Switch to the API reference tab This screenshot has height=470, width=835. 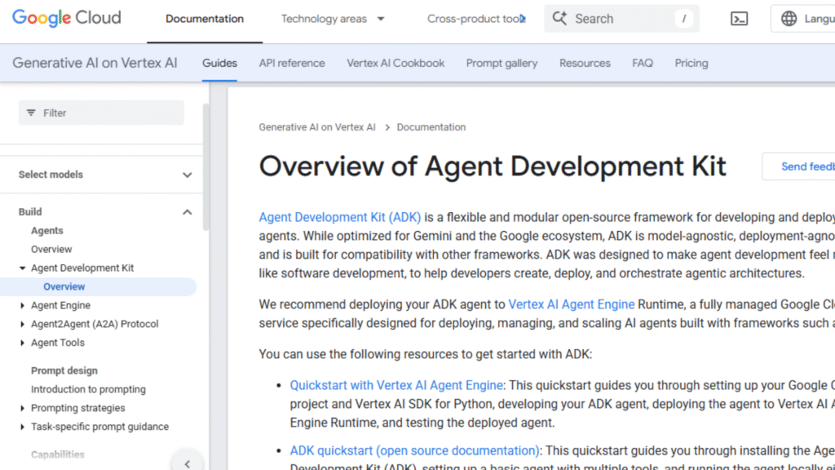(x=292, y=63)
